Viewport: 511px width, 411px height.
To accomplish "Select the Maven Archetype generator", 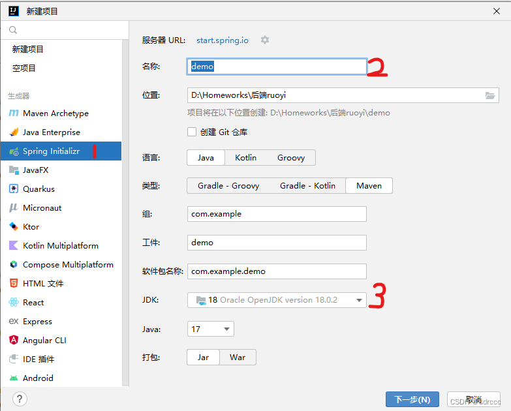I will coord(61,113).
